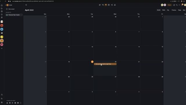Viewport: 186px width, 105px height.
Task: Toggle the completed tasks checkbox icon
Action: [x=174, y=5]
